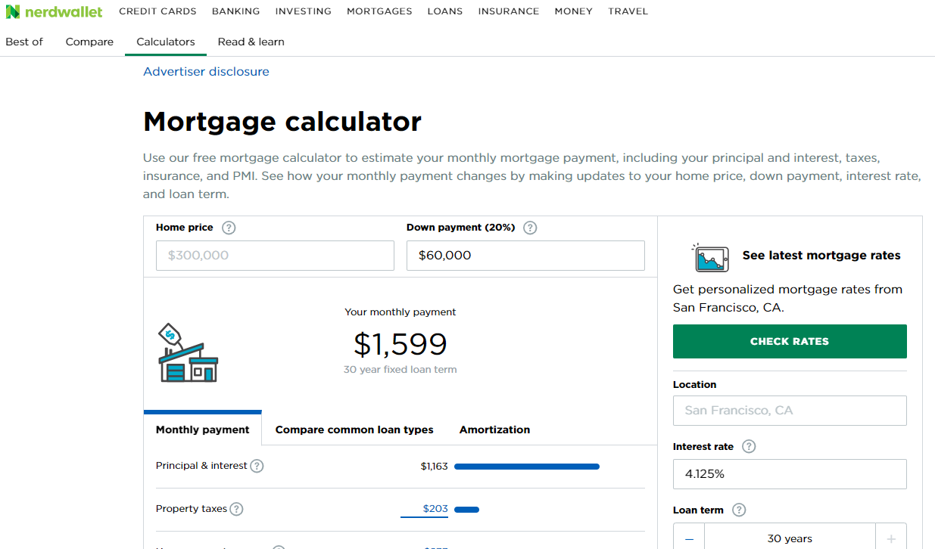Open Property taxes help icon
Screen dimensions: 935x549
(236, 509)
